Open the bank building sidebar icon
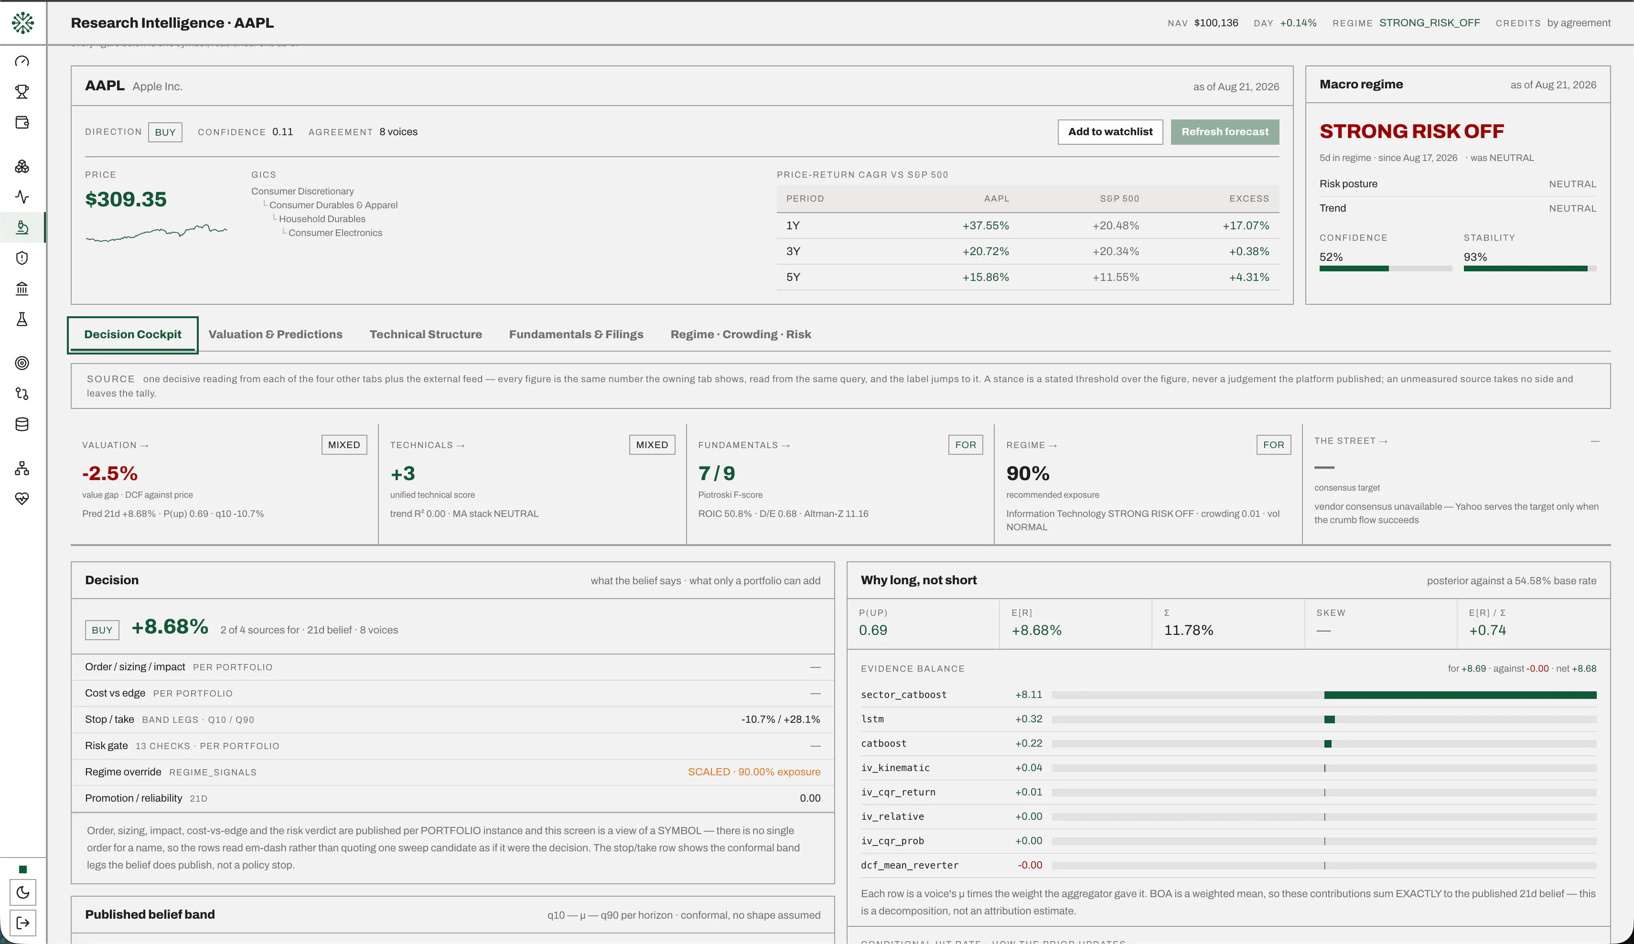The image size is (1634, 944). (x=22, y=289)
